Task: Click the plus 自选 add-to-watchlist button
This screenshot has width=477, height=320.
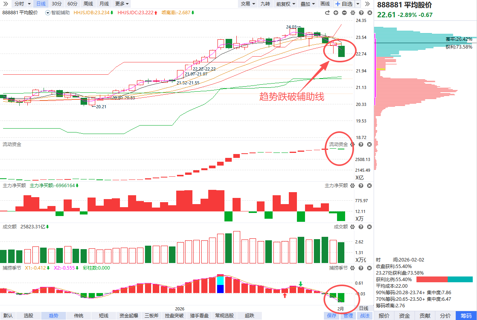Action: [344, 4]
